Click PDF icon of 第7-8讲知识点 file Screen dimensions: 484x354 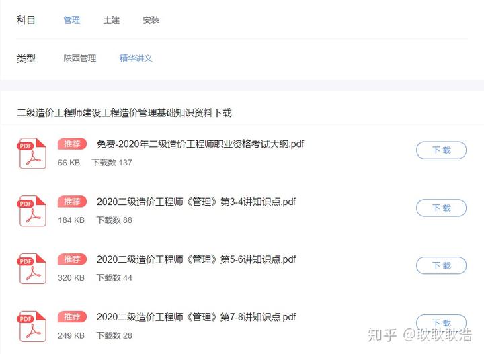32,326
